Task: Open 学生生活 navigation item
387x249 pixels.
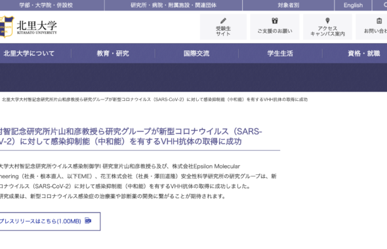Action: (x=280, y=53)
